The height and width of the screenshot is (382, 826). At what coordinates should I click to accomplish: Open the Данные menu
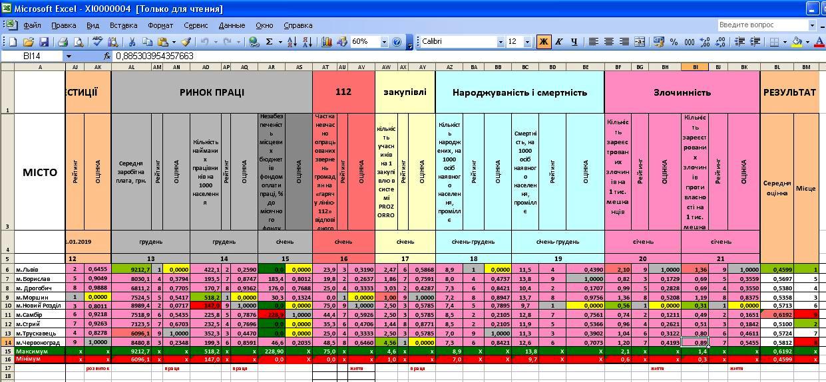click(232, 25)
